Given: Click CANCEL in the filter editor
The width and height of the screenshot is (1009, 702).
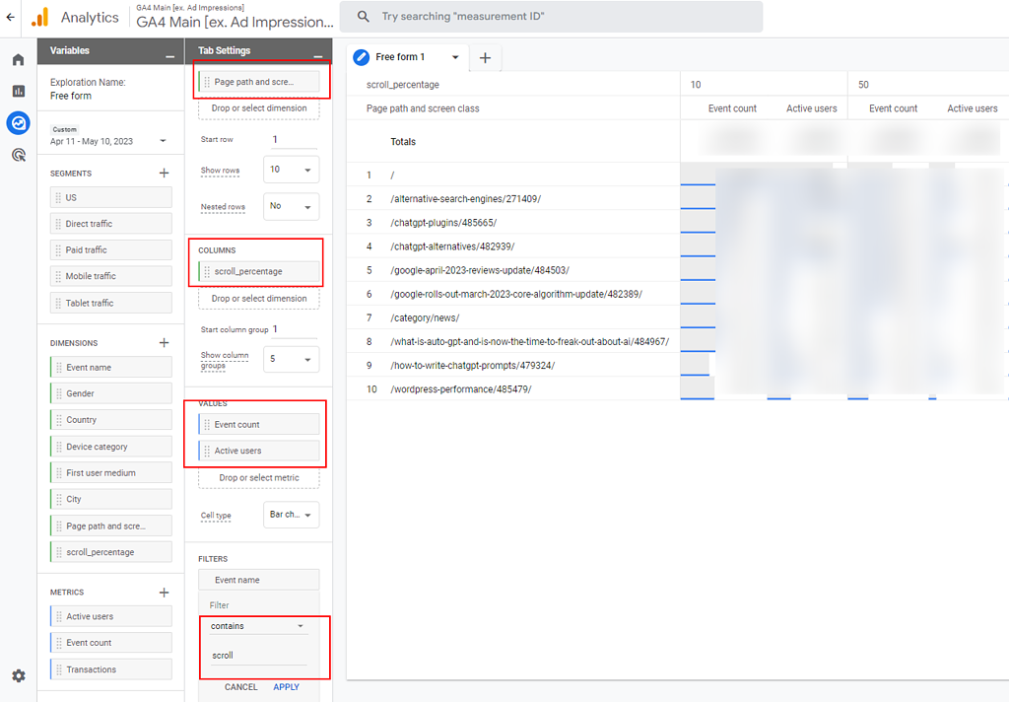Looking at the screenshot, I should (x=241, y=687).
